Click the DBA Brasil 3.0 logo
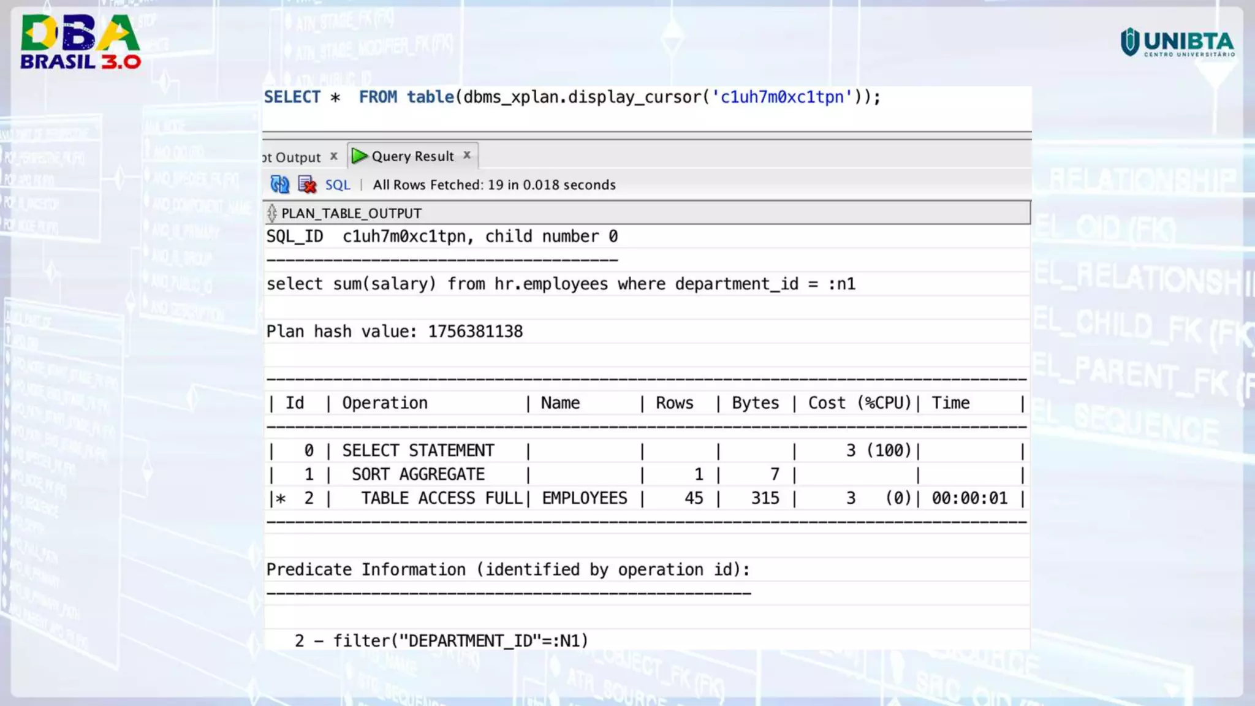Image resolution: width=1255 pixels, height=706 pixels. click(80, 42)
